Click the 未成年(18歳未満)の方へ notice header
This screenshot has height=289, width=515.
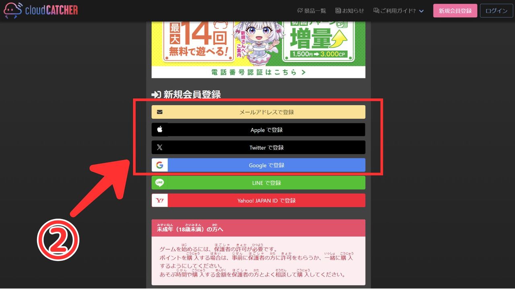pos(258,228)
